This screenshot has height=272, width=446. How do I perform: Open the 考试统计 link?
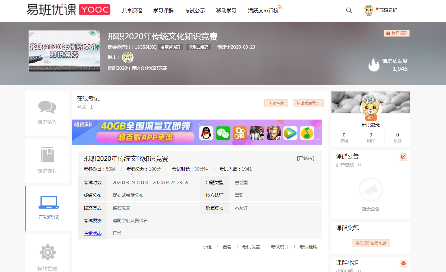pos(280,247)
